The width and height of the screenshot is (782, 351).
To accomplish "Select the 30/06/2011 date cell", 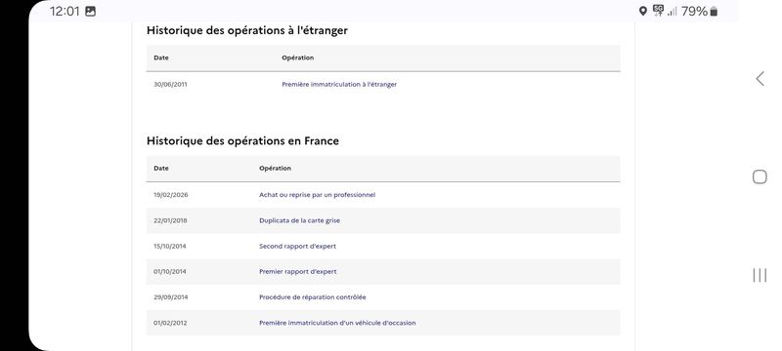I will (170, 85).
